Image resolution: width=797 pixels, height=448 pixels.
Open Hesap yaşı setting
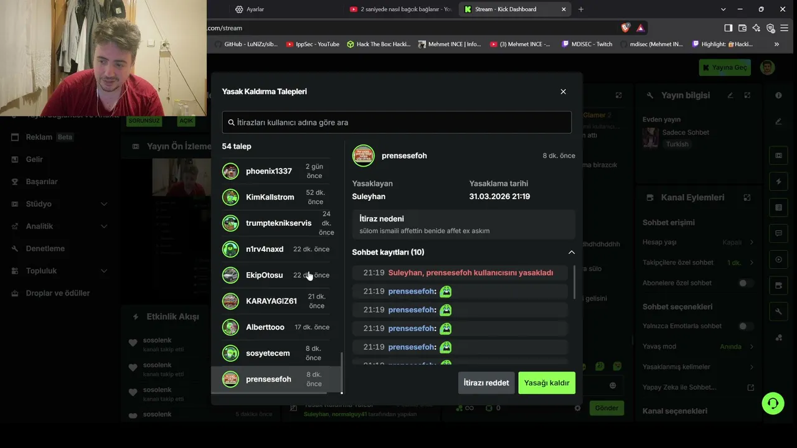(x=698, y=242)
